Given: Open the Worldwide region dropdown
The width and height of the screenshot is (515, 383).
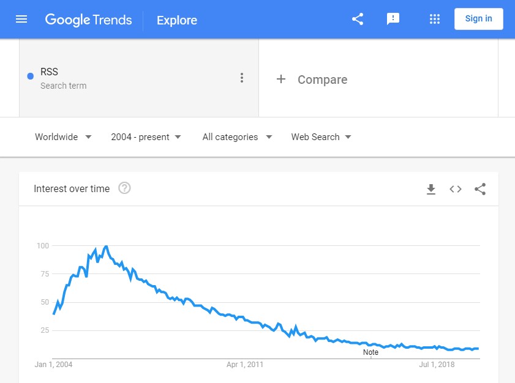Looking at the screenshot, I should [x=63, y=137].
